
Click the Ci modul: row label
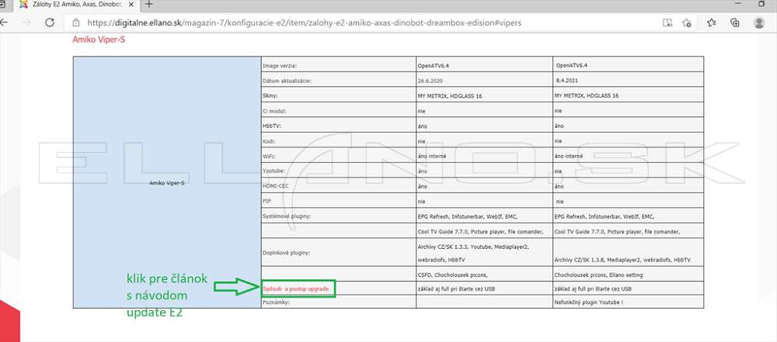[274, 111]
